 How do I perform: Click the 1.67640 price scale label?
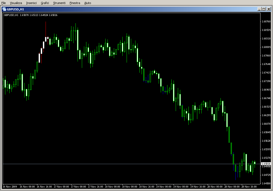click(x=266, y=64)
